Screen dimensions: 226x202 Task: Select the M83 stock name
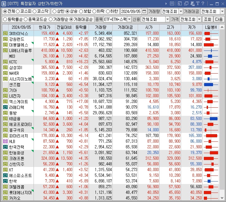coord(12,56)
